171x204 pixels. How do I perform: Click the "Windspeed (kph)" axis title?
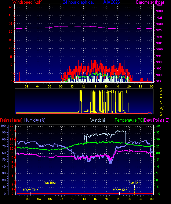[28, 2]
